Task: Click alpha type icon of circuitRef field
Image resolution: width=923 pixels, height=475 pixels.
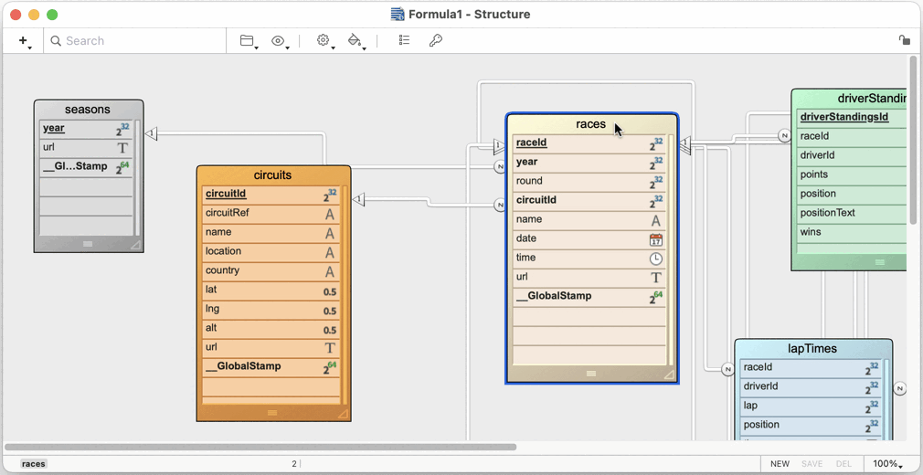Action: 330,215
